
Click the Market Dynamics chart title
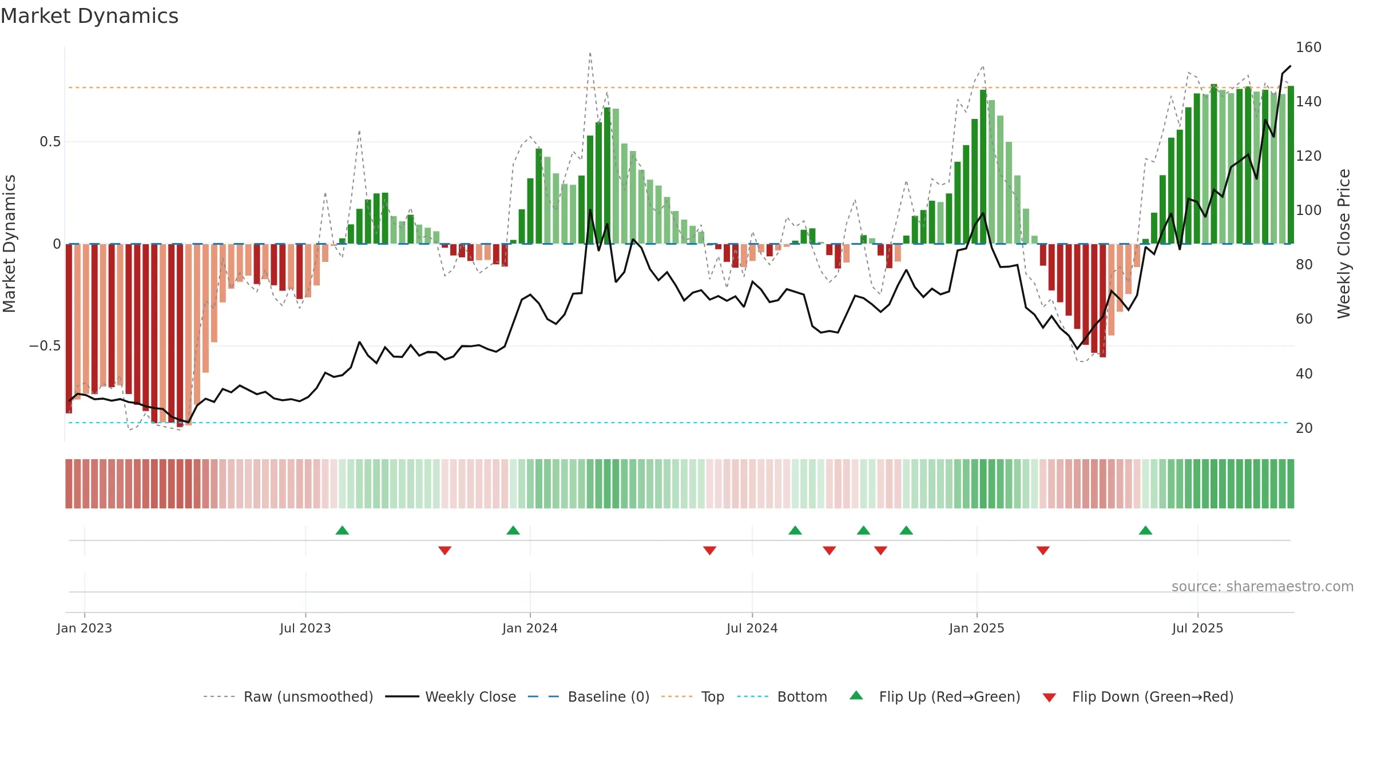(89, 16)
